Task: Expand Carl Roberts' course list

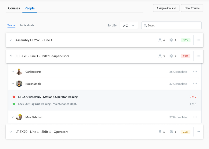Action: [x=13, y=72]
